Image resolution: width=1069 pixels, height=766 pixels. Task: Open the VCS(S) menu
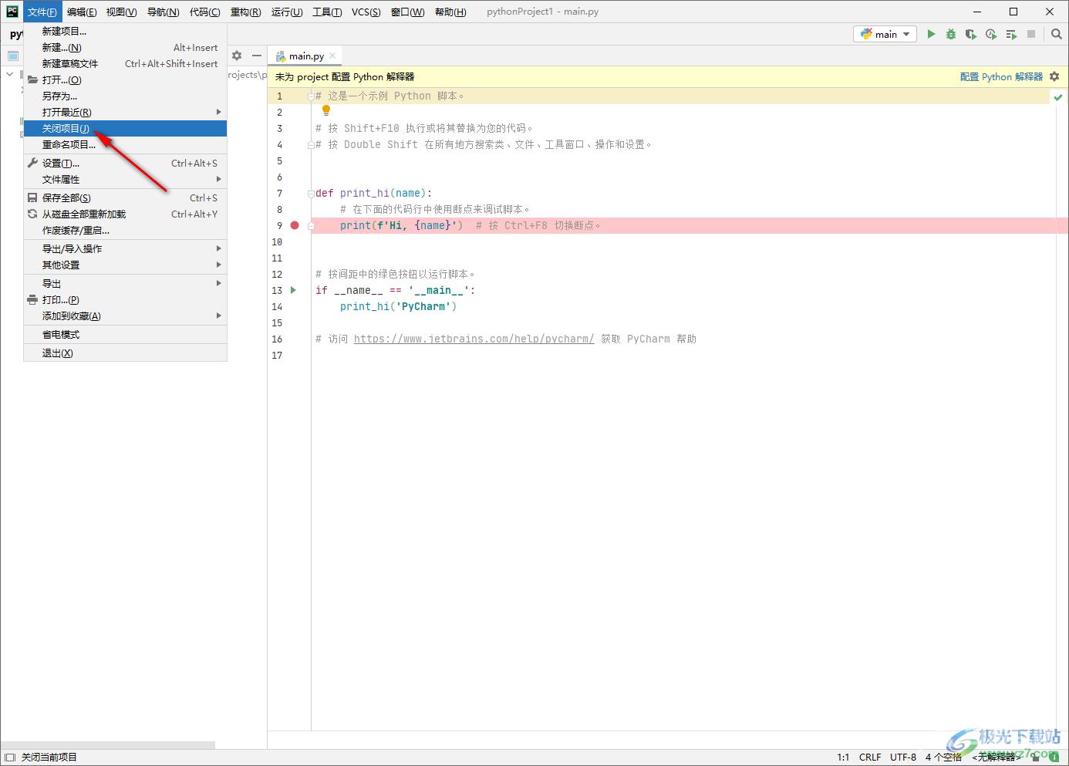[366, 12]
